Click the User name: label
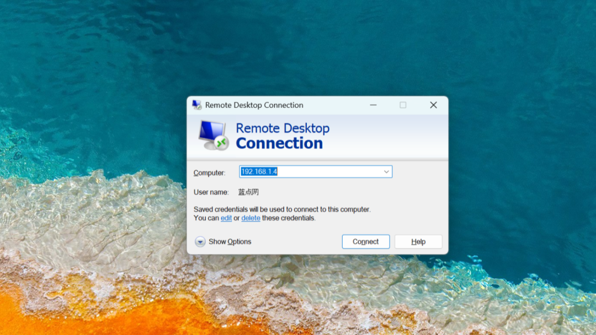This screenshot has height=335, width=596. point(211,192)
